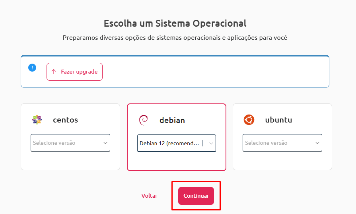Viewport: 356px width, 214px height.
Task: Click the Voltar link
Action: (150, 196)
